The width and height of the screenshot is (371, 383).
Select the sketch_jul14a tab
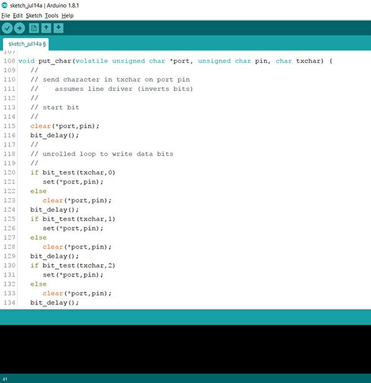pos(26,44)
